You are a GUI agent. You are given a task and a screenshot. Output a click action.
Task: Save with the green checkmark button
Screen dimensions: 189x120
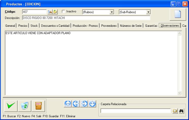[11, 106]
